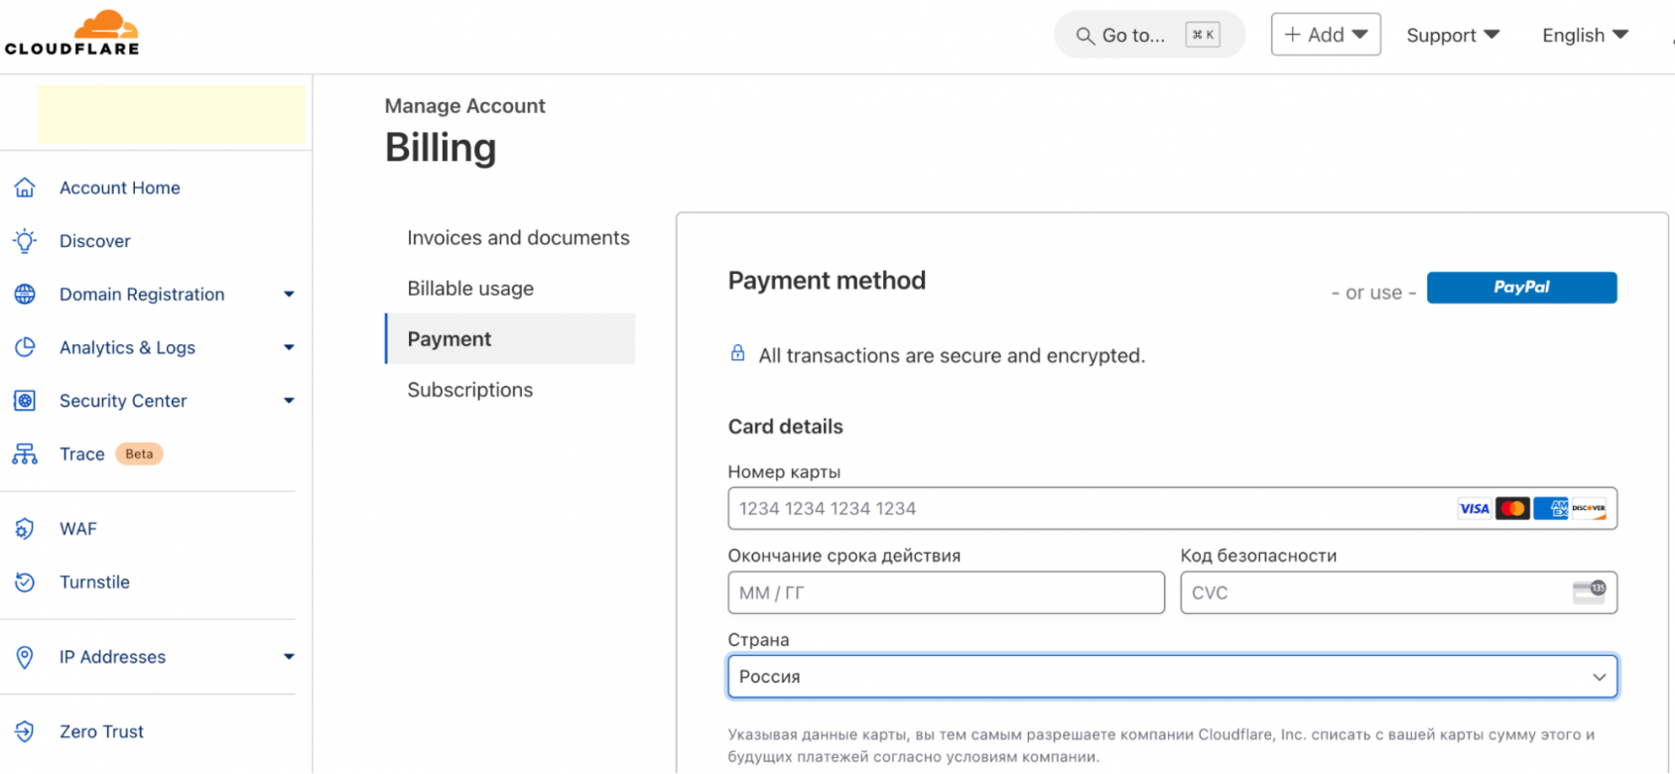Click the Trace network icon

(25, 453)
